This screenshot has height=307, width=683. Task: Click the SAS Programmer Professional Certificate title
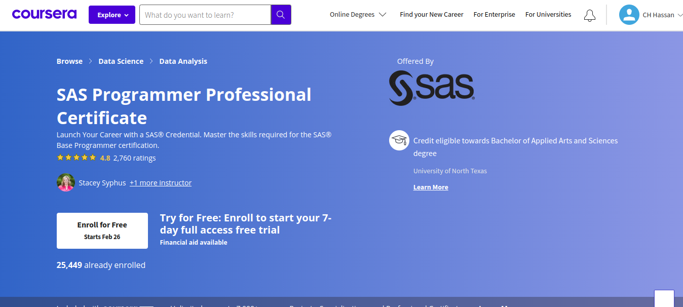tap(184, 106)
